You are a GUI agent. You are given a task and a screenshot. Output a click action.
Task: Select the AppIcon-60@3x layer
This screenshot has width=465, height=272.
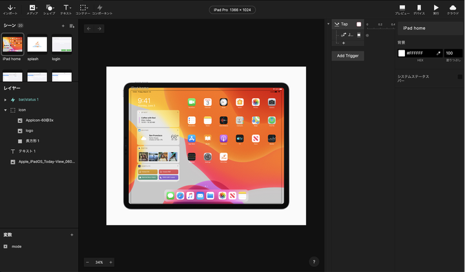click(x=39, y=121)
